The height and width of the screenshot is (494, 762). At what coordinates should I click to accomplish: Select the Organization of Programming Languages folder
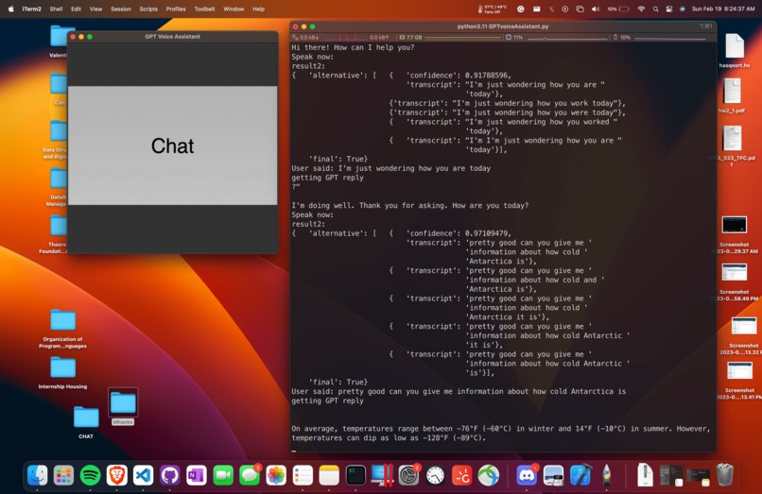point(62,329)
